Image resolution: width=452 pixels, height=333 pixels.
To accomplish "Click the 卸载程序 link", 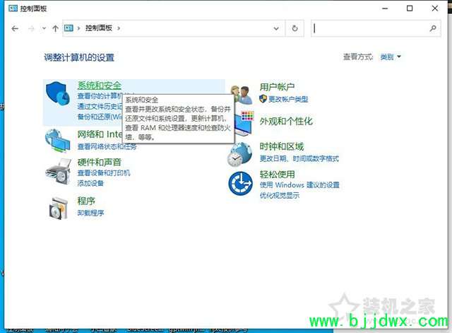I will pyautogui.click(x=90, y=213).
